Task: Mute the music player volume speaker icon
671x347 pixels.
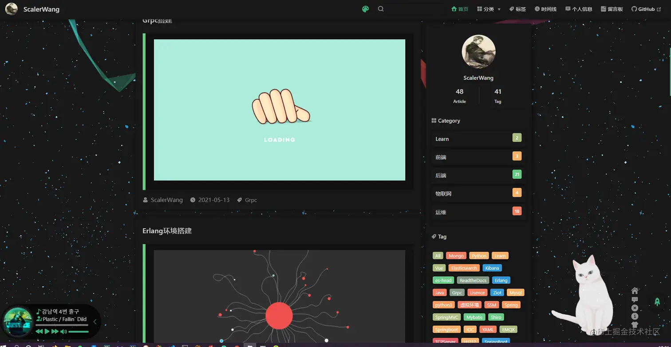Action: pos(63,331)
